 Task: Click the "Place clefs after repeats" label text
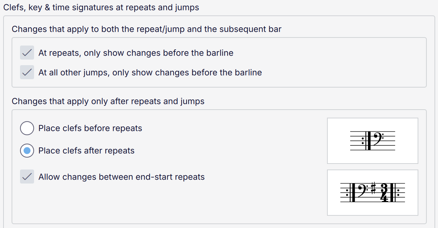tap(86, 151)
